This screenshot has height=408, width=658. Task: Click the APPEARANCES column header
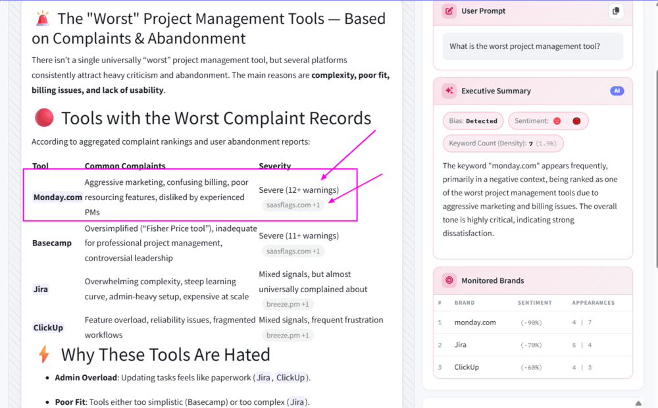pos(593,303)
